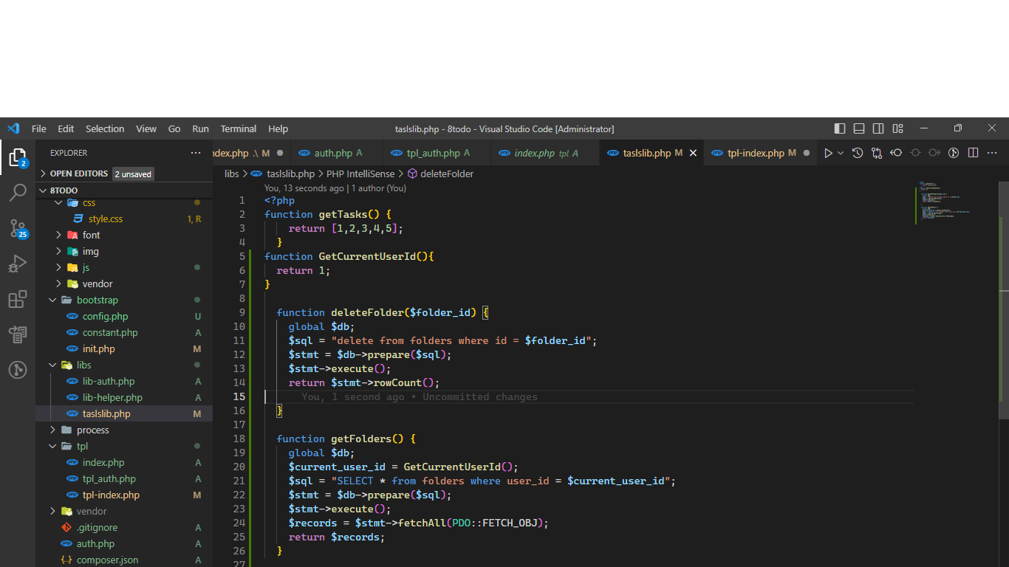This screenshot has width=1009, height=567.
Task: Open the Terminal menu
Action: coord(239,128)
